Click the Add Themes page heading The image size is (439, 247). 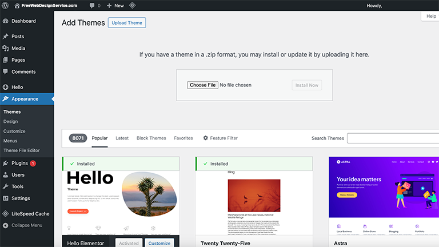[x=83, y=23]
